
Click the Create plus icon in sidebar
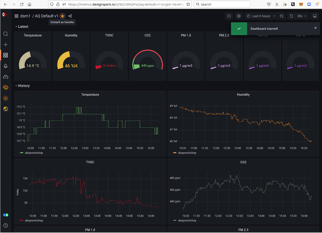pos(6,45)
